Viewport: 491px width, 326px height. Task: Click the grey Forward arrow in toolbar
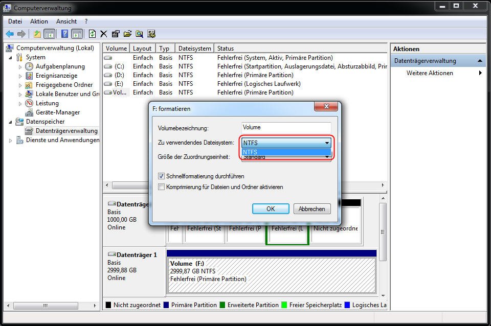pyautogui.click(x=21, y=34)
